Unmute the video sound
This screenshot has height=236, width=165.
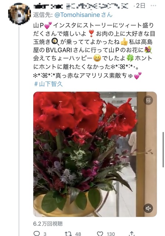coord(148,208)
